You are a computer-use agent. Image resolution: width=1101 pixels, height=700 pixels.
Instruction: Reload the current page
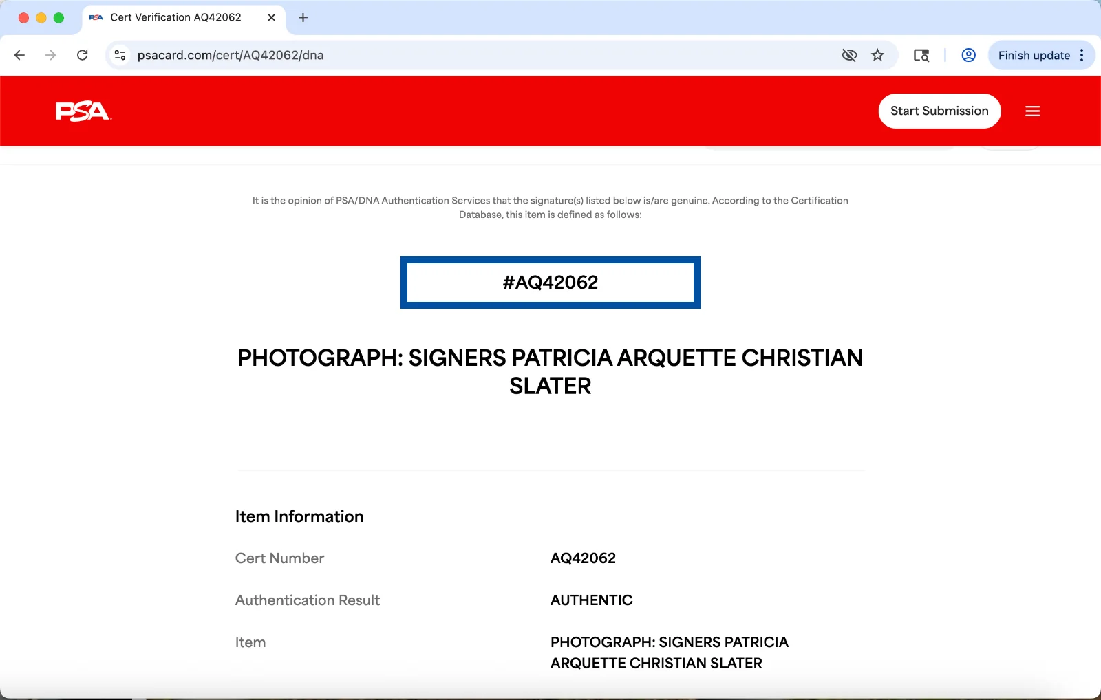(82, 55)
